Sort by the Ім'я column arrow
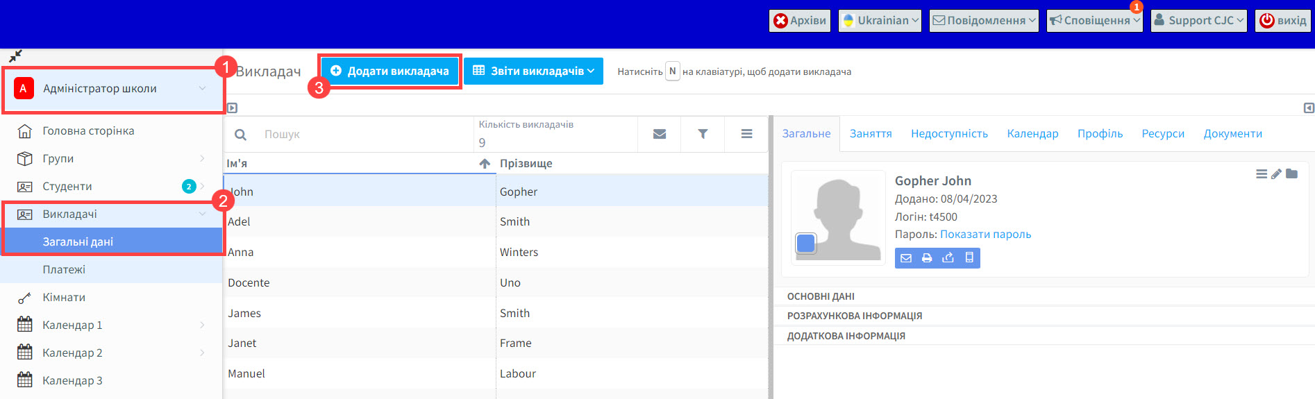 tap(485, 164)
